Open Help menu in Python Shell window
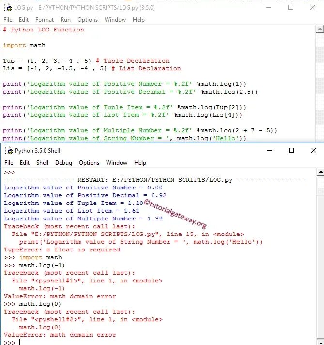Viewport: 324px width, 345px height. point(140,163)
